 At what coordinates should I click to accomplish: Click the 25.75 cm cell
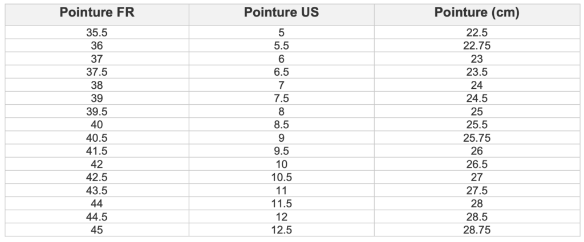tap(477, 138)
